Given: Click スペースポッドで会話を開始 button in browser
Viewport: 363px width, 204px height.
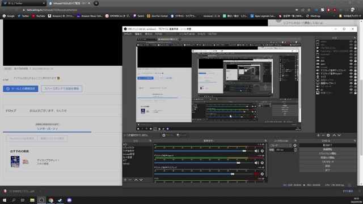Looking at the screenshot, I should [62, 88].
